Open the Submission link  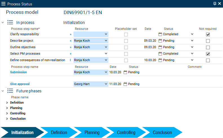[19, 72]
